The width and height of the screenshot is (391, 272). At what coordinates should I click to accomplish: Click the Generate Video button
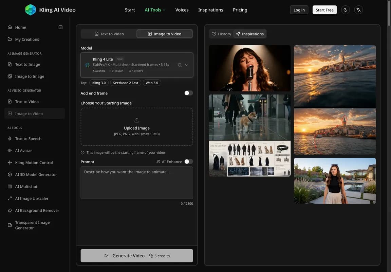click(137, 256)
